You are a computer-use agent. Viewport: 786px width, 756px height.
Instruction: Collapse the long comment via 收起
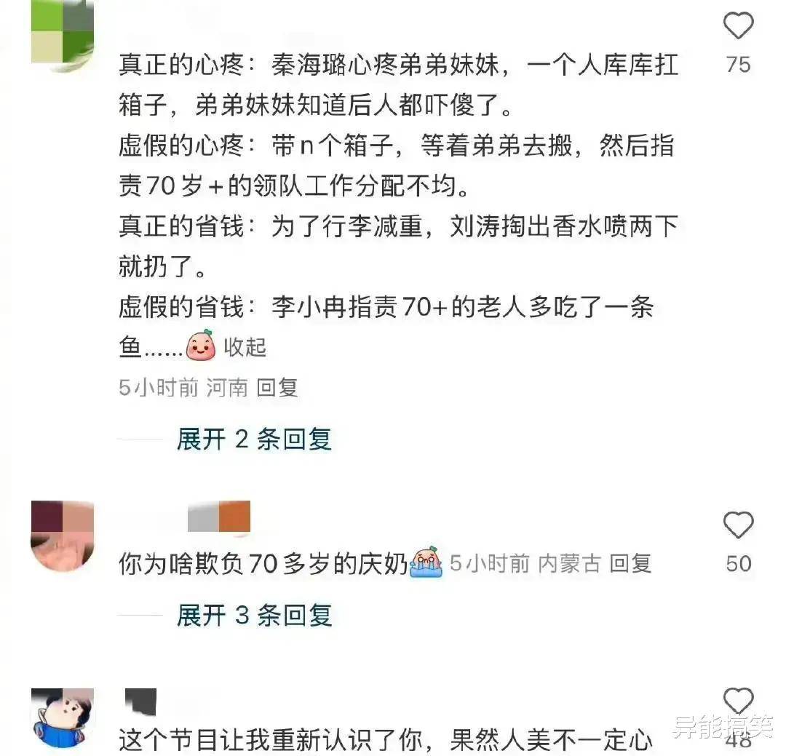[245, 347]
